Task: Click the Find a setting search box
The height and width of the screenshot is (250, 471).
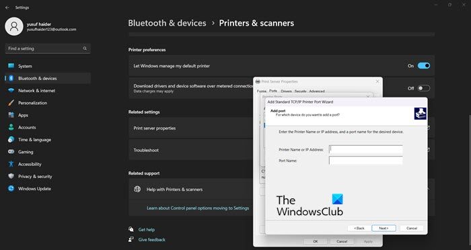Action: [x=48, y=48]
